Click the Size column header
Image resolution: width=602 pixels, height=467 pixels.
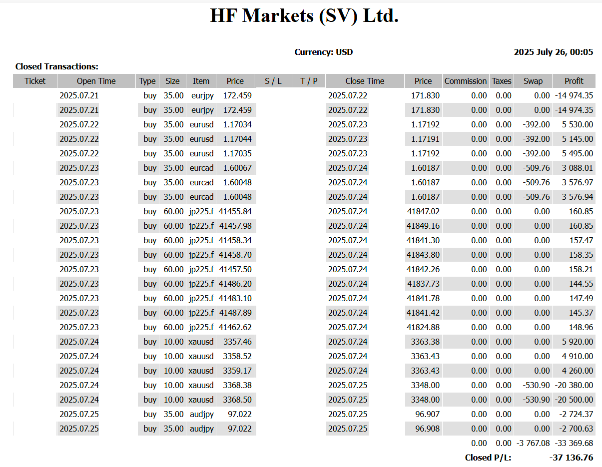point(172,81)
